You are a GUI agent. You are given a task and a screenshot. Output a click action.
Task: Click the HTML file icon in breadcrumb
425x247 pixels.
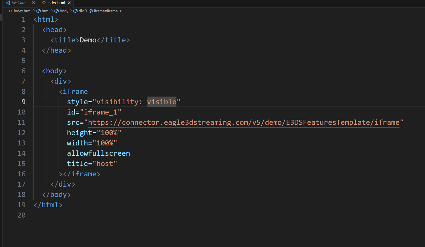click(x=10, y=11)
